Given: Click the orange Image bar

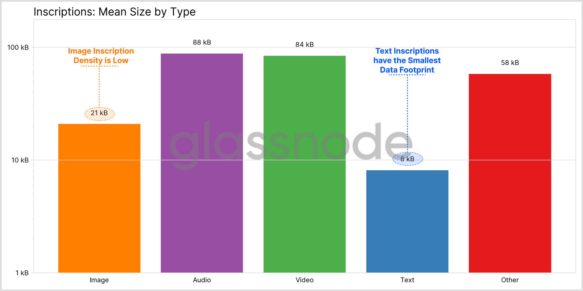Looking at the screenshot, I should click(99, 198).
